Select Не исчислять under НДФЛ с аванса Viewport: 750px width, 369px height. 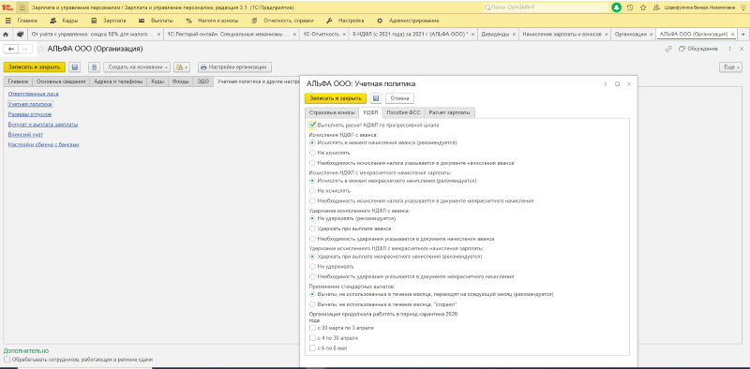coord(313,153)
